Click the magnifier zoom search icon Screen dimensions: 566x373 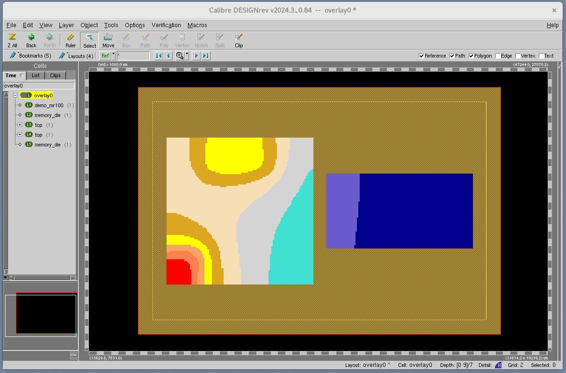coord(180,56)
